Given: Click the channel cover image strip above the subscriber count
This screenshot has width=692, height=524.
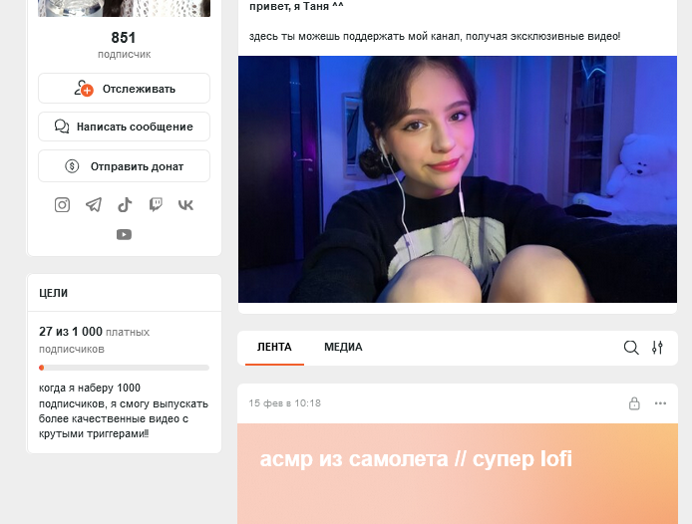Looking at the screenshot, I should pyautogui.click(x=124, y=8).
